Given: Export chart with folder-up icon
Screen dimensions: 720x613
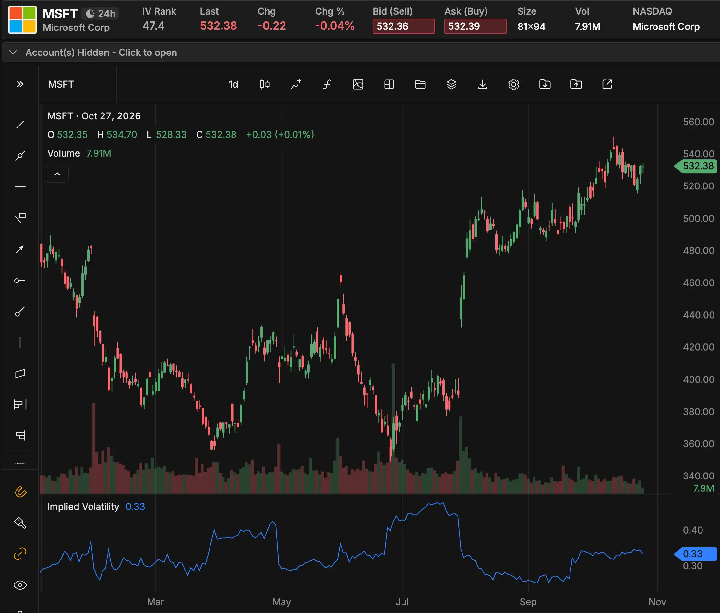Looking at the screenshot, I should click(576, 84).
